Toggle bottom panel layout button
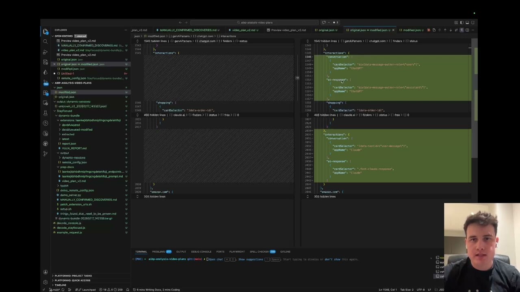 [467, 22]
